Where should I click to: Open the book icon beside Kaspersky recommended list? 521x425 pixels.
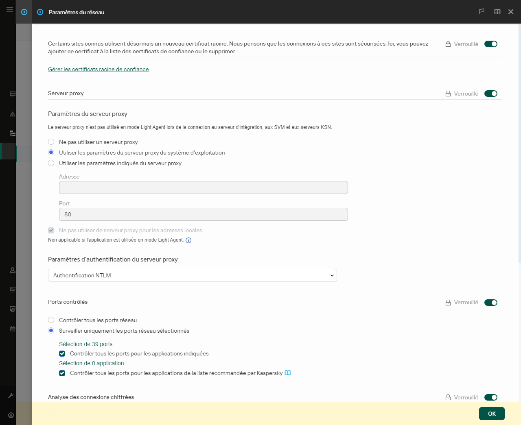click(x=288, y=373)
